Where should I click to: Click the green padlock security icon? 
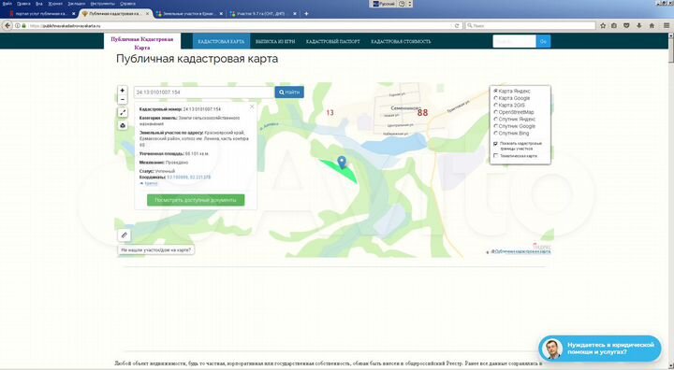23,26
